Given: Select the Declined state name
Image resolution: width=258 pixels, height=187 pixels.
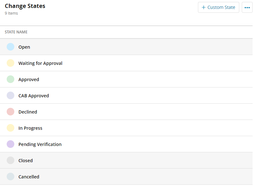Looking at the screenshot, I should [28, 112].
